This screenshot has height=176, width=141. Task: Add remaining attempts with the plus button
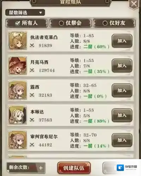41,168
